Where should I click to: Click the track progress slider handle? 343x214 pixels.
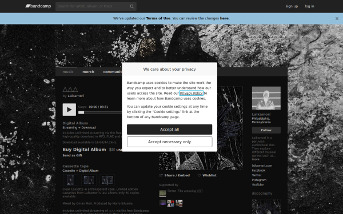[81, 112]
